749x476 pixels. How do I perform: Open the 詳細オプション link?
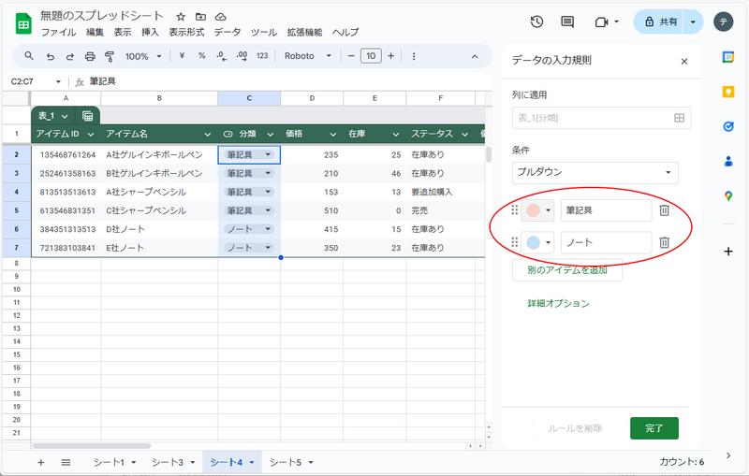558,303
